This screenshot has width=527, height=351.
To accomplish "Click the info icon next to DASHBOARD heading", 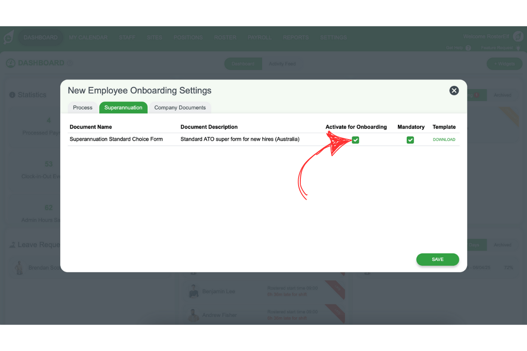I will [69, 63].
